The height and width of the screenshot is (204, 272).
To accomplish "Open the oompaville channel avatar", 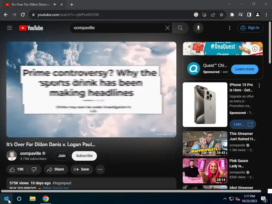I will pos(12,156).
